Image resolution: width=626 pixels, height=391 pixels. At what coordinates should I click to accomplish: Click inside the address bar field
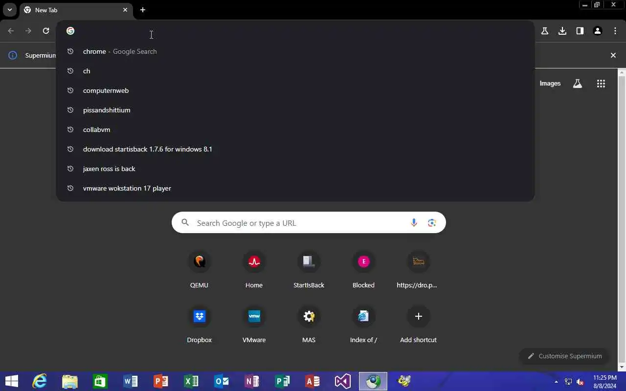click(x=295, y=31)
